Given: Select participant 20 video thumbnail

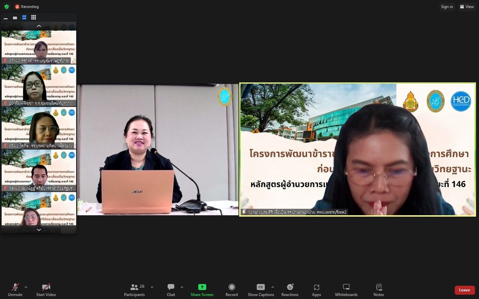Looking at the screenshot, I should click(x=39, y=85).
